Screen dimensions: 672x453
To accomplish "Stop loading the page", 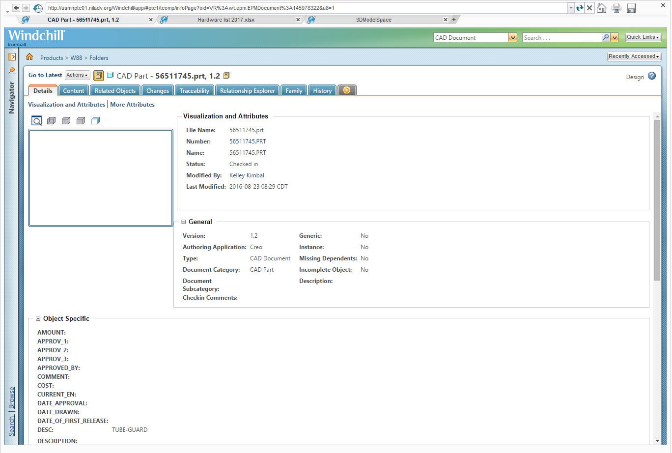I will (x=589, y=8).
